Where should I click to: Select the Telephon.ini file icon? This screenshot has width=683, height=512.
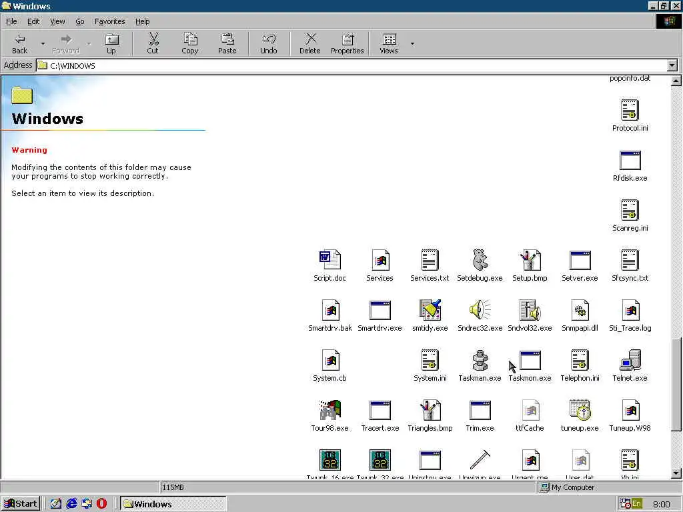[580, 360]
